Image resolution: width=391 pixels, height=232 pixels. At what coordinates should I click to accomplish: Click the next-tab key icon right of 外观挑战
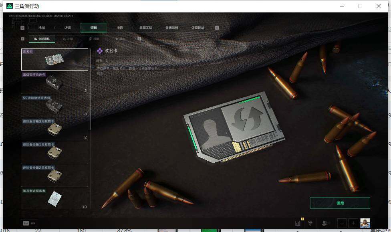(217, 28)
